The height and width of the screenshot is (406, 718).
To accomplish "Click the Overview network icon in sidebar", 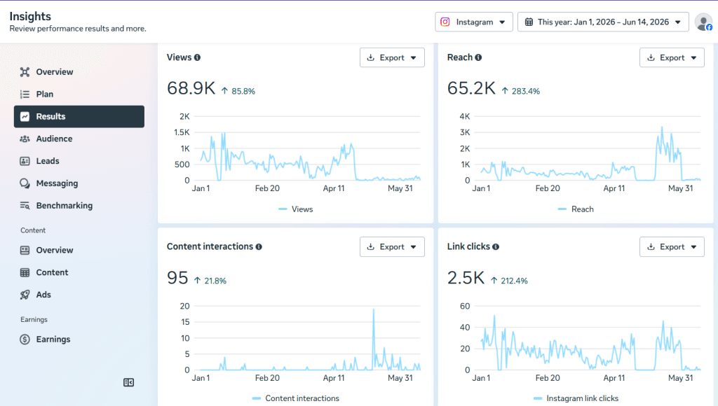I will coord(25,72).
